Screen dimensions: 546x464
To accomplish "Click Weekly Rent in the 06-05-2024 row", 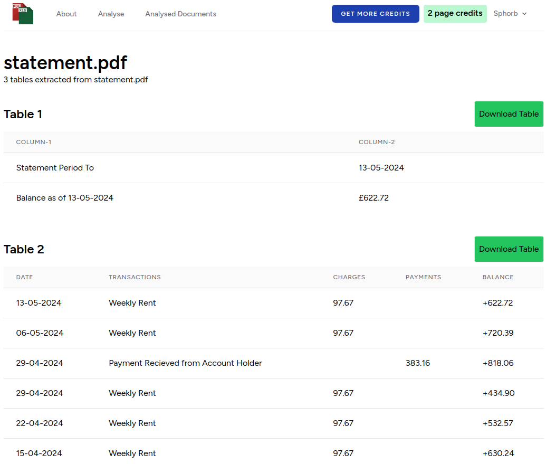I will [x=132, y=333].
